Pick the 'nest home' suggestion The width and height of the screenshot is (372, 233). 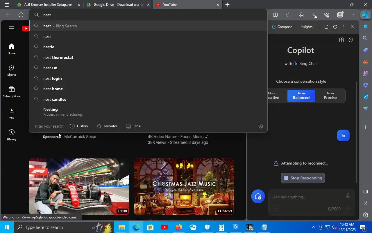click(148, 89)
